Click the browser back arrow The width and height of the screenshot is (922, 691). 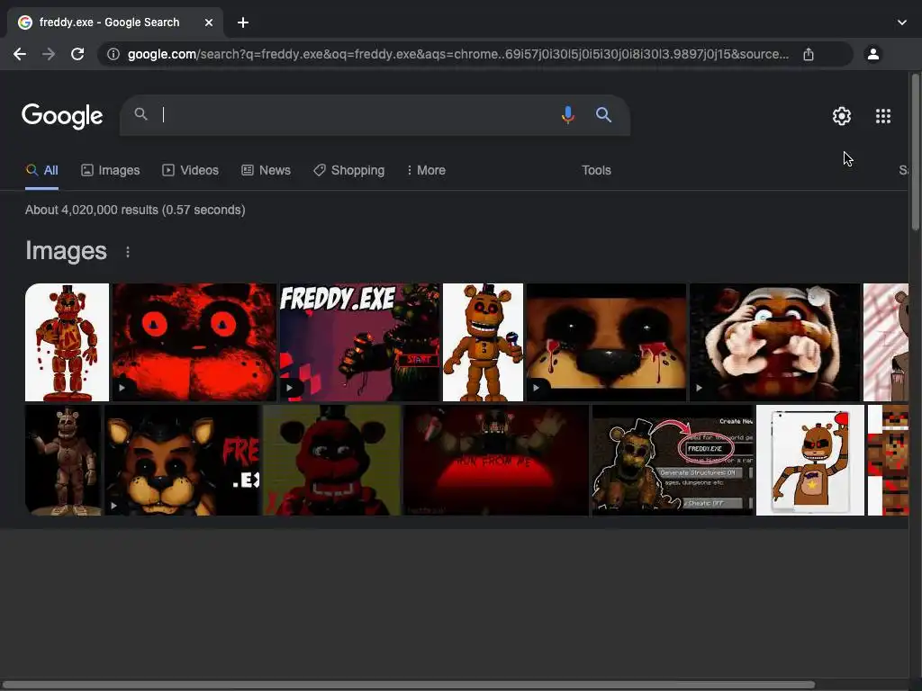pos(20,54)
